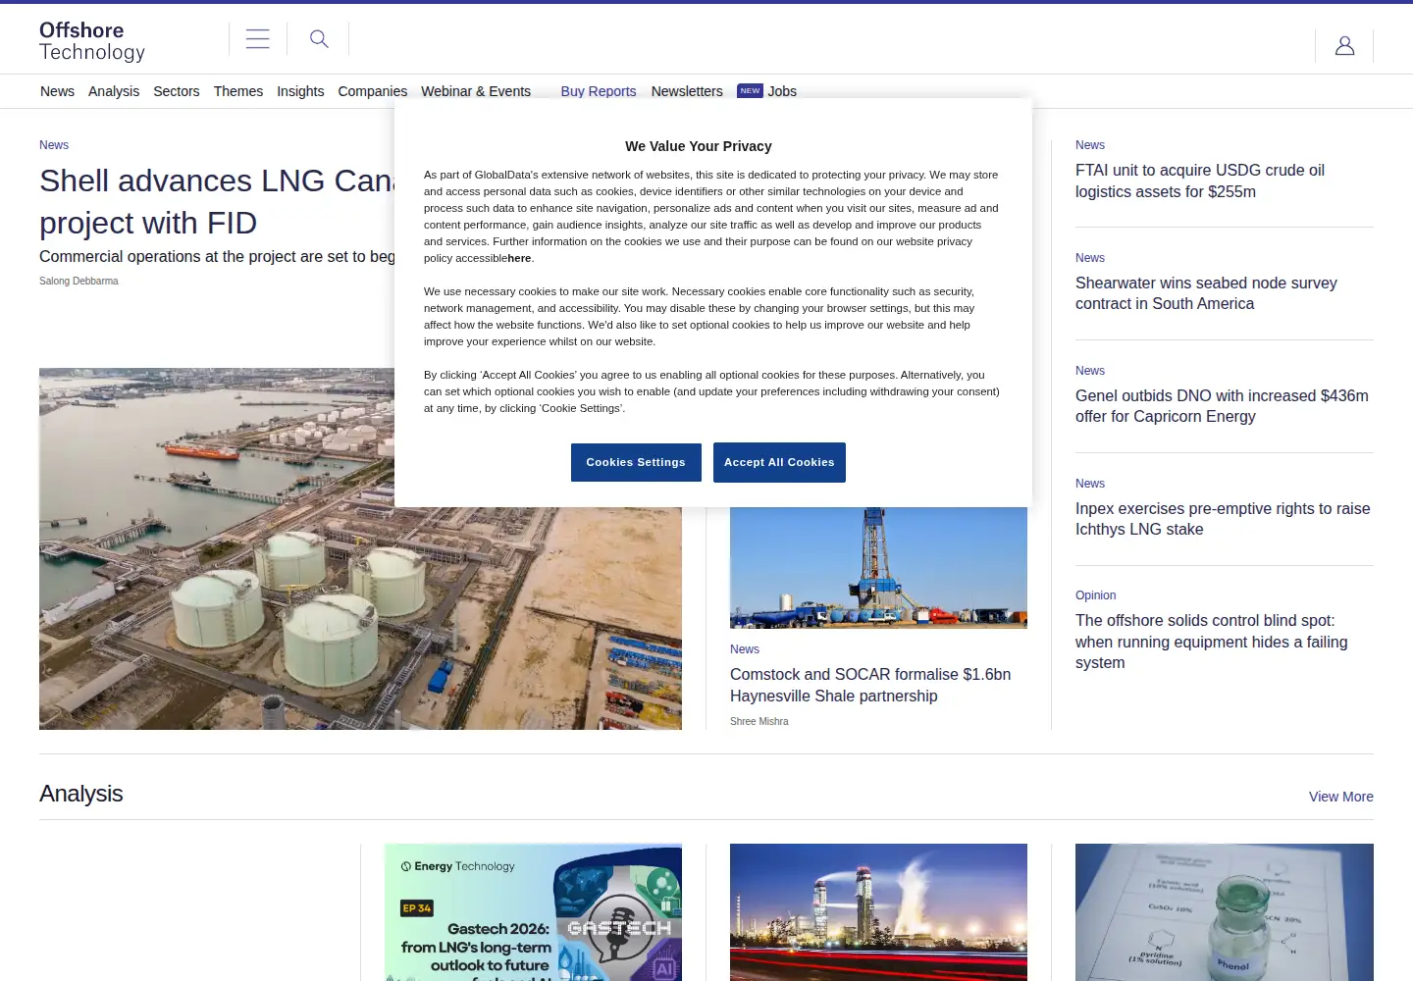Open Shearwater seabed node survey article
This screenshot has height=981, width=1413.
(x=1206, y=293)
